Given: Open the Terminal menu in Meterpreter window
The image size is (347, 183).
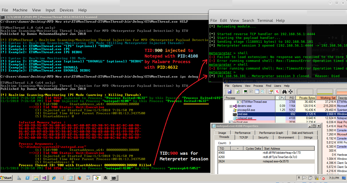Looking at the screenshot, I should click(265, 21).
